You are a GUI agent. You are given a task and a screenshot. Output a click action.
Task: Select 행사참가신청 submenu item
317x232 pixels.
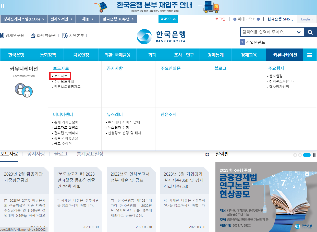coord(279,87)
